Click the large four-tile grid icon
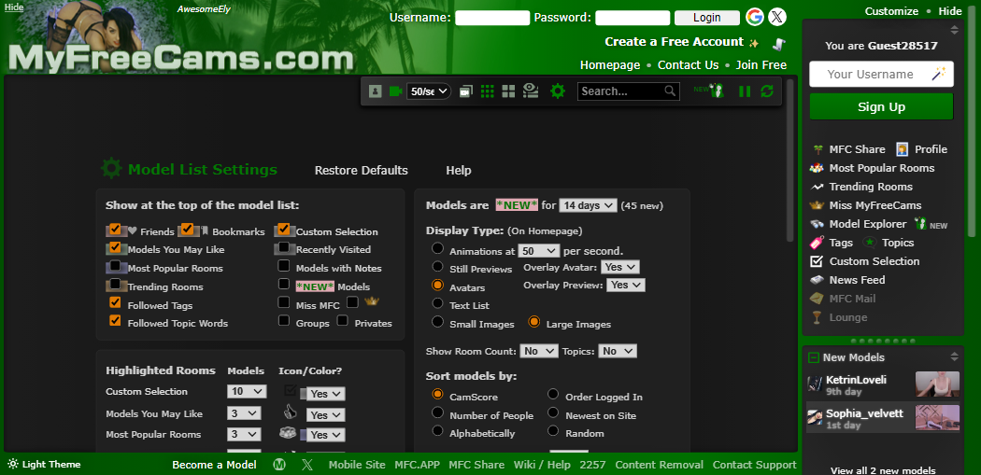Viewport: 981px width, 475px height. [x=509, y=91]
